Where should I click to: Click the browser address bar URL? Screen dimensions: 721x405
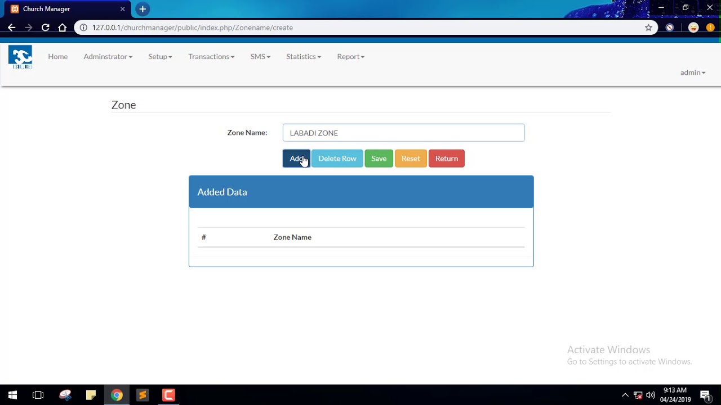click(x=193, y=28)
